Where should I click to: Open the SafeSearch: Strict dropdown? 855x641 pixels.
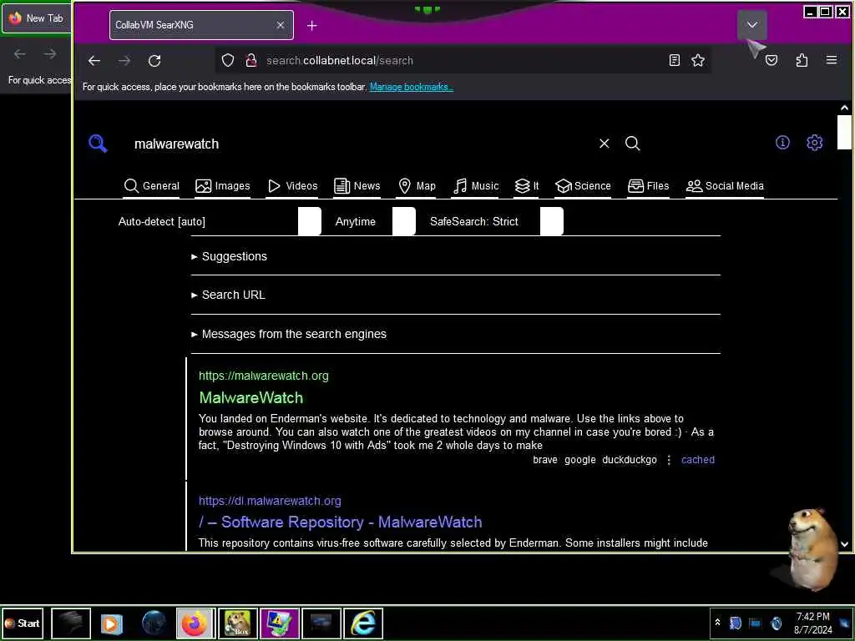[496, 221]
